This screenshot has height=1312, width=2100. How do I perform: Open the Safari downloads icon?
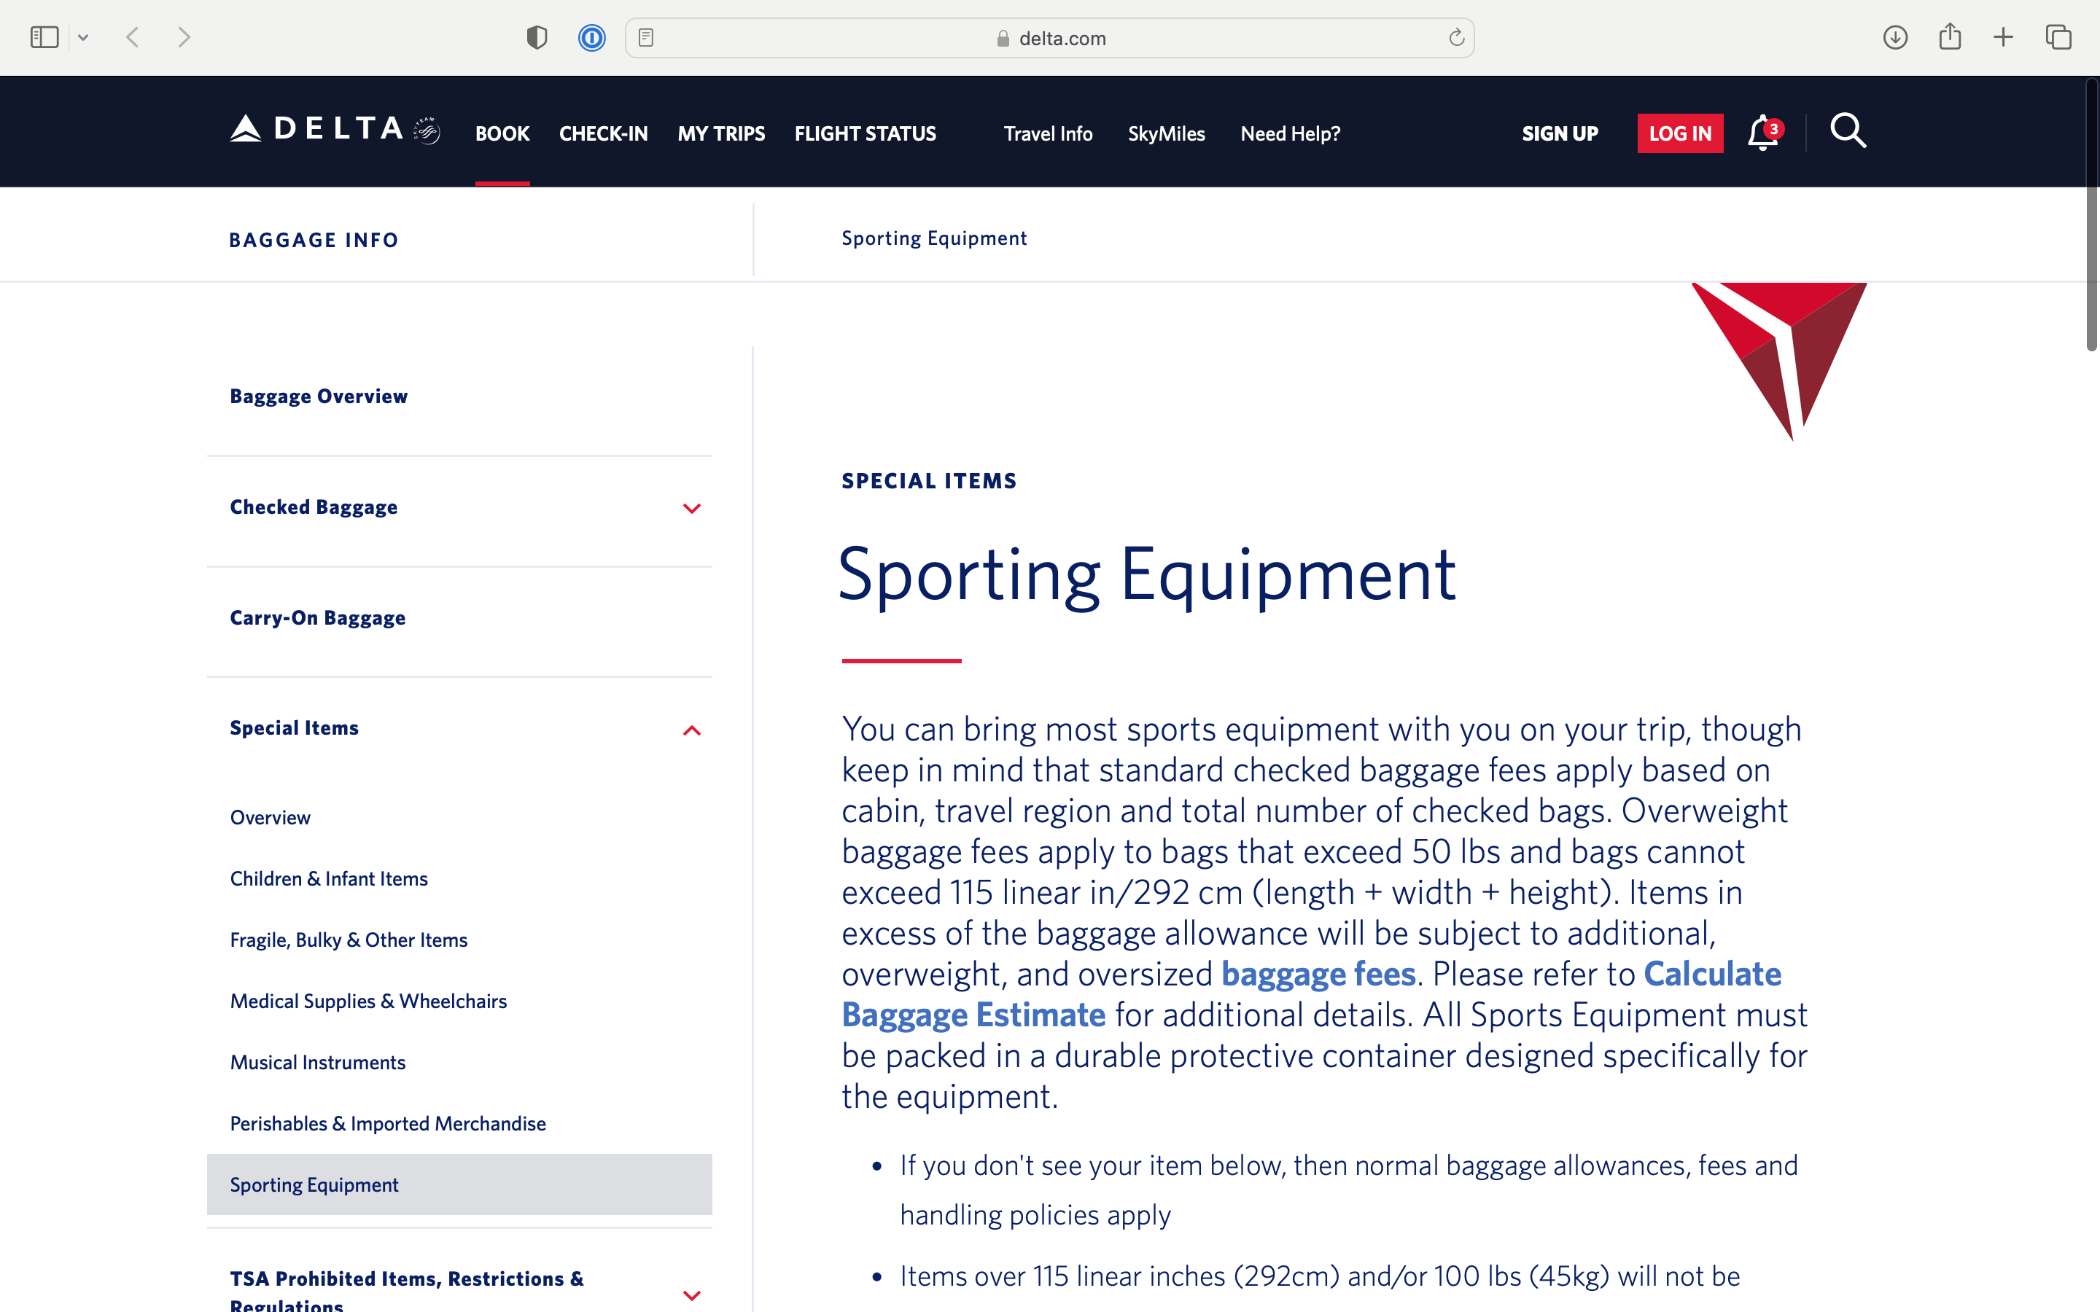click(x=1895, y=37)
